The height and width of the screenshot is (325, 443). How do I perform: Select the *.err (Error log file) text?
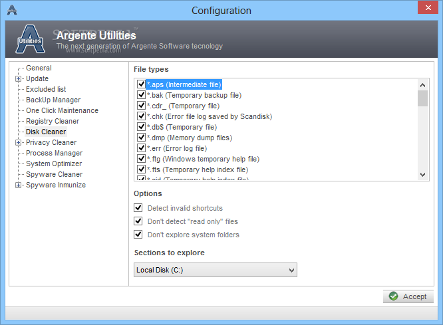[177, 148]
